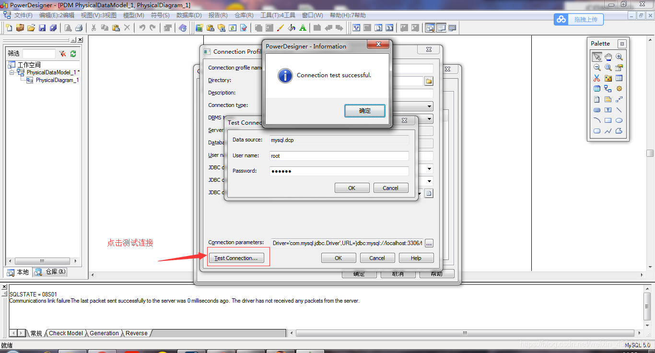Select the Rectangle tool in Palette
This screenshot has width=655, height=353.
coord(608,120)
